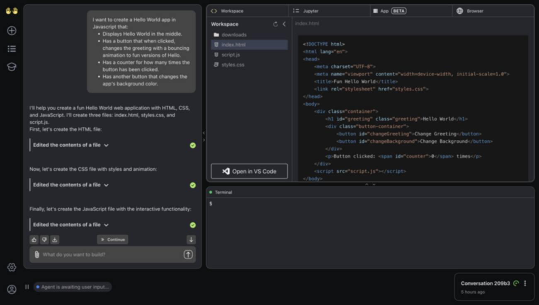Screen dimensions: 539x305
Task: Attach a file with paperclip icon
Action: (36, 254)
